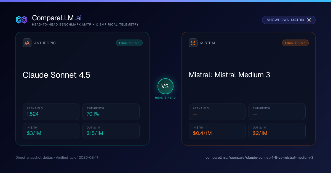Click Claude's $15/1M output price tile
331x173 pixels.
(x=111, y=131)
